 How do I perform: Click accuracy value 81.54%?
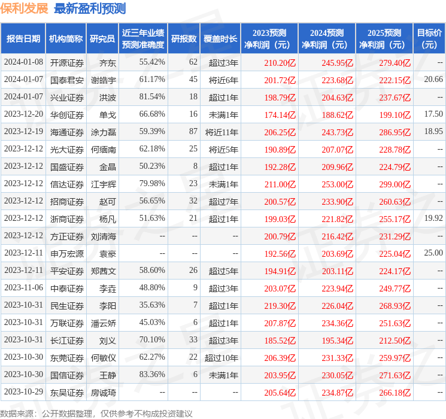pos(152,96)
